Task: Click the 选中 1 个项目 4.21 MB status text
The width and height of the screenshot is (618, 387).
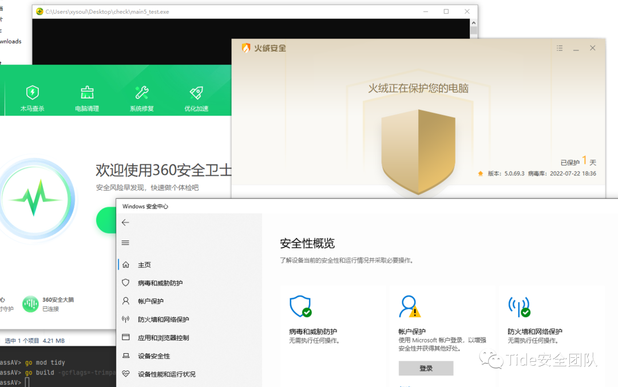Action: (x=35, y=341)
